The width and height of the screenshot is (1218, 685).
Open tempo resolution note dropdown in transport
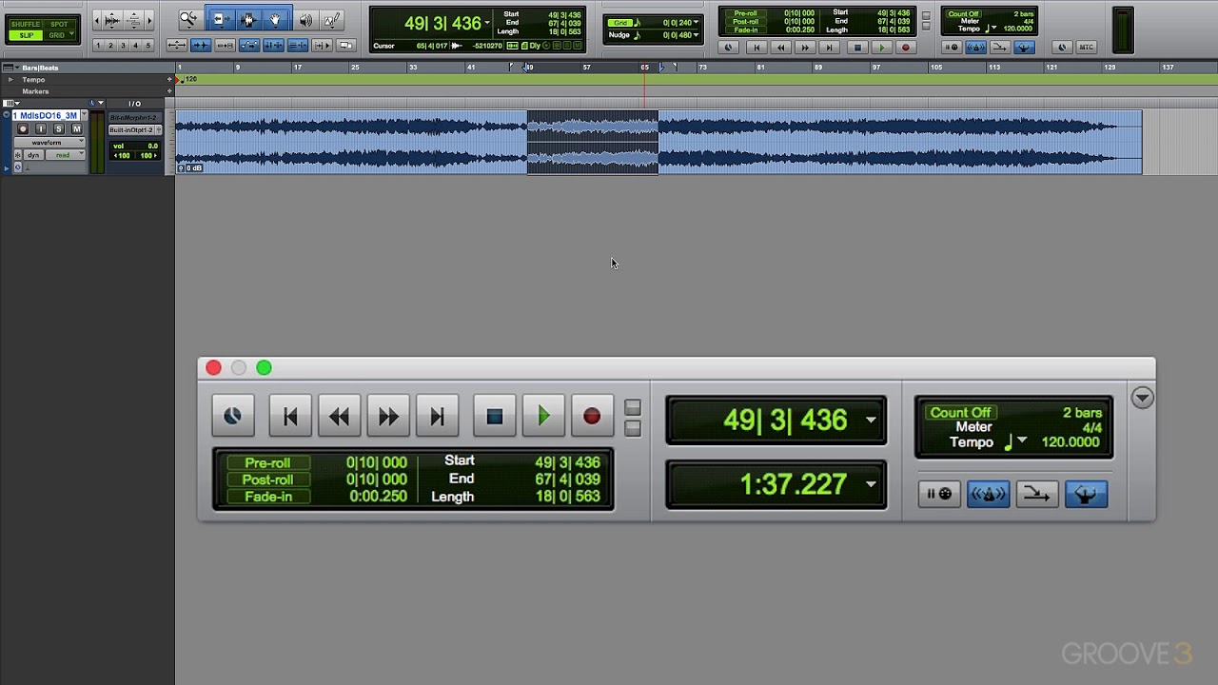click(1022, 440)
